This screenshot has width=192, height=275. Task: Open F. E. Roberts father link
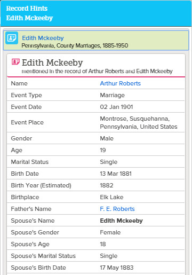pyautogui.click(x=117, y=209)
